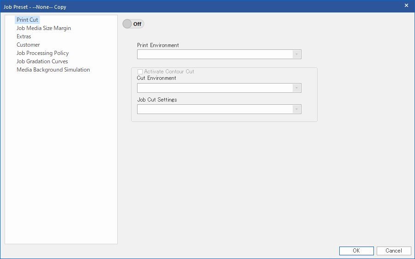Image resolution: width=415 pixels, height=259 pixels.
Task: Click the Print Environment label text
Action: click(158, 45)
